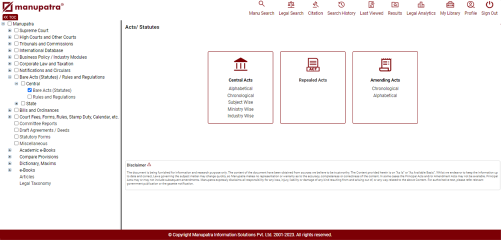The width and height of the screenshot is (501, 240).
Task: Click the Citation gavel icon
Action: pyautogui.click(x=315, y=4)
